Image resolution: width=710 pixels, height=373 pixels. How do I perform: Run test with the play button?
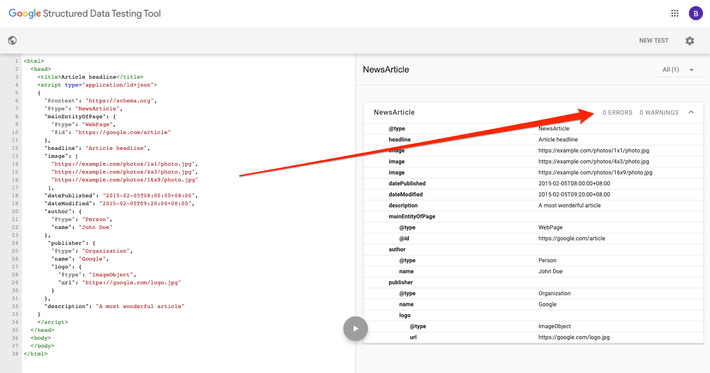click(356, 329)
